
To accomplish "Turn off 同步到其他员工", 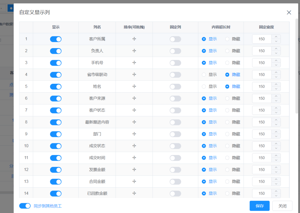I will (x=25, y=206).
